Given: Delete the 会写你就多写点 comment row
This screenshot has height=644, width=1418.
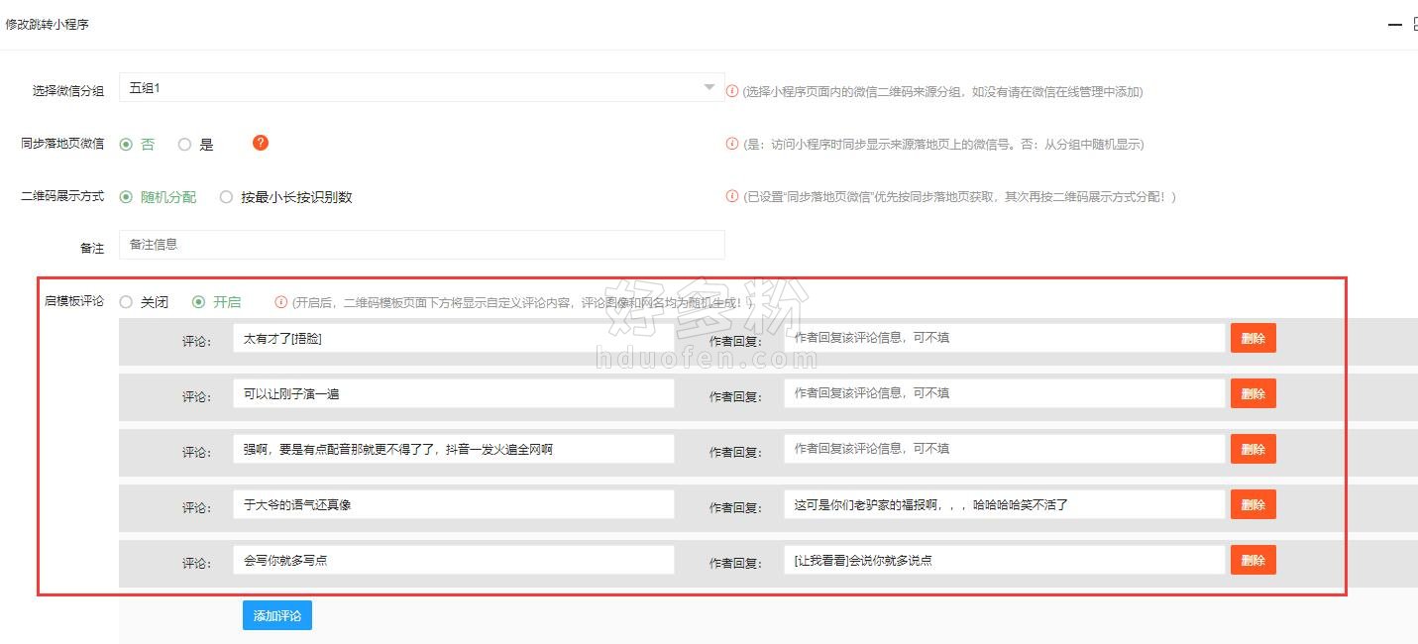Looking at the screenshot, I should click(1253, 560).
